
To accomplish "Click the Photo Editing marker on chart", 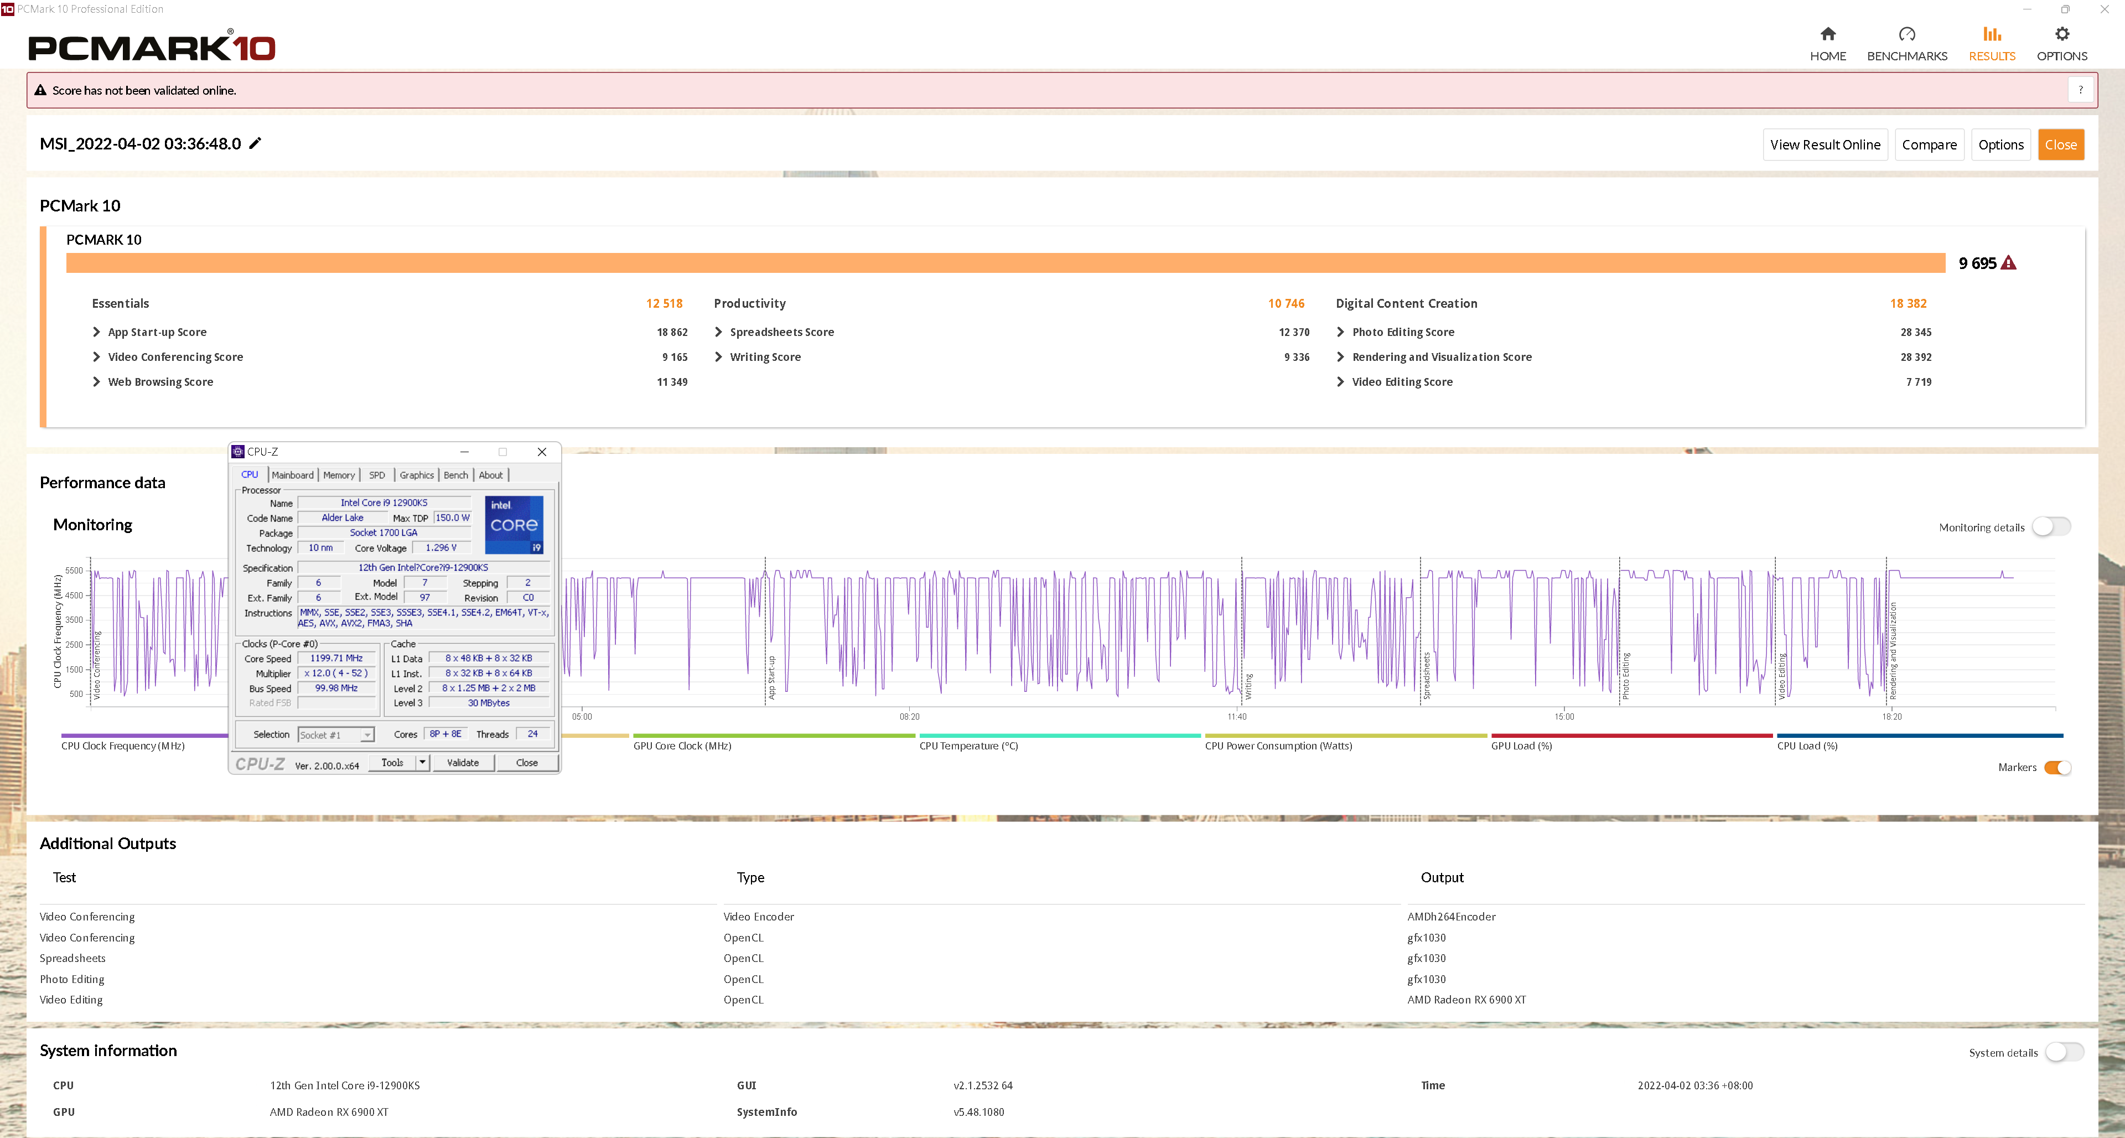I will click(x=1626, y=676).
